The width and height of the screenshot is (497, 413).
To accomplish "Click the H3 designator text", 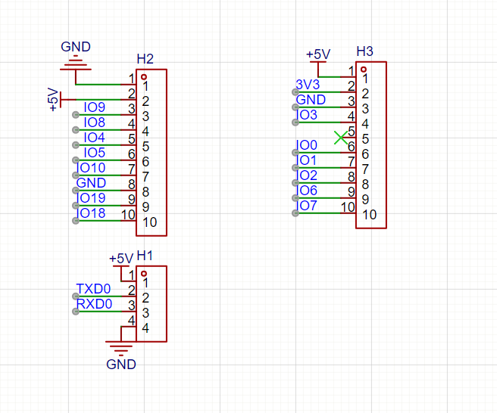I will 364,51.
